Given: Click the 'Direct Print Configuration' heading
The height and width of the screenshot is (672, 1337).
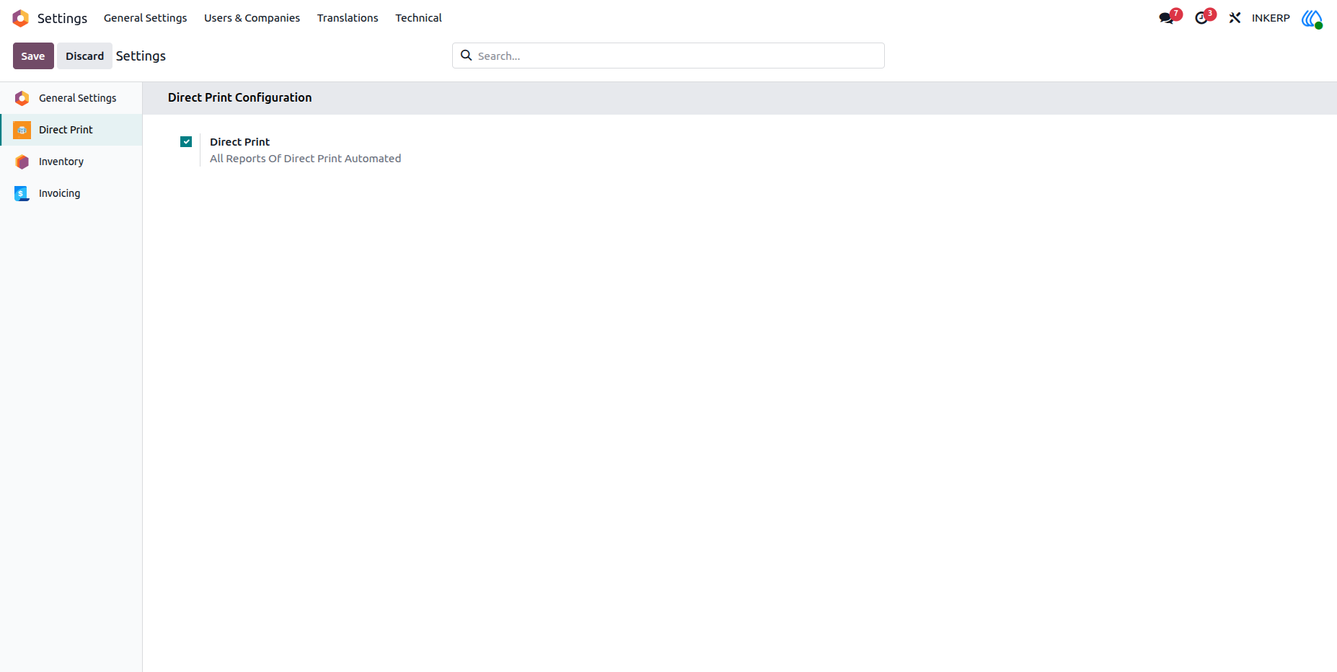Looking at the screenshot, I should point(240,97).
